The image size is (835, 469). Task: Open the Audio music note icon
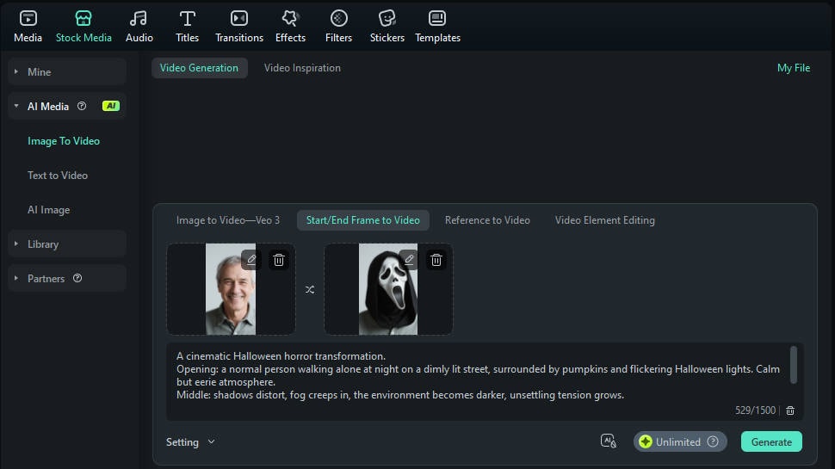pyautogui.click(x=139, y=19)
